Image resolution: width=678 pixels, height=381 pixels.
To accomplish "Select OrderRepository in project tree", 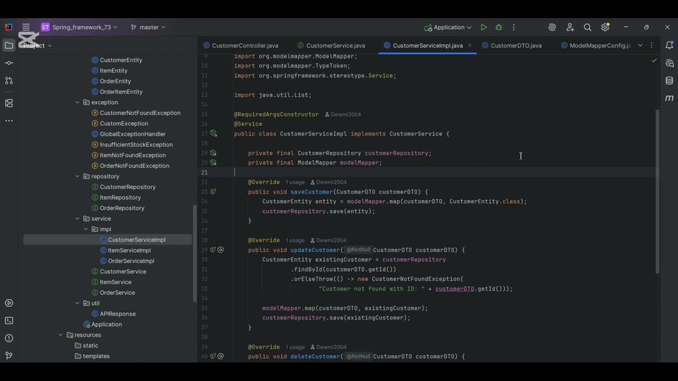I will (x=122, y=208).
